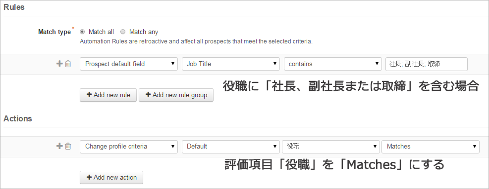Click the Match type label
The image size is (489, 189).
(x=54, y=32)
